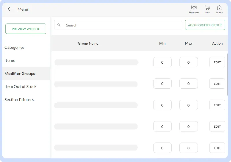The height and width of the screenshot is (162, 231).
Task: Select the Max field in third row
Action: pos(189,105)
